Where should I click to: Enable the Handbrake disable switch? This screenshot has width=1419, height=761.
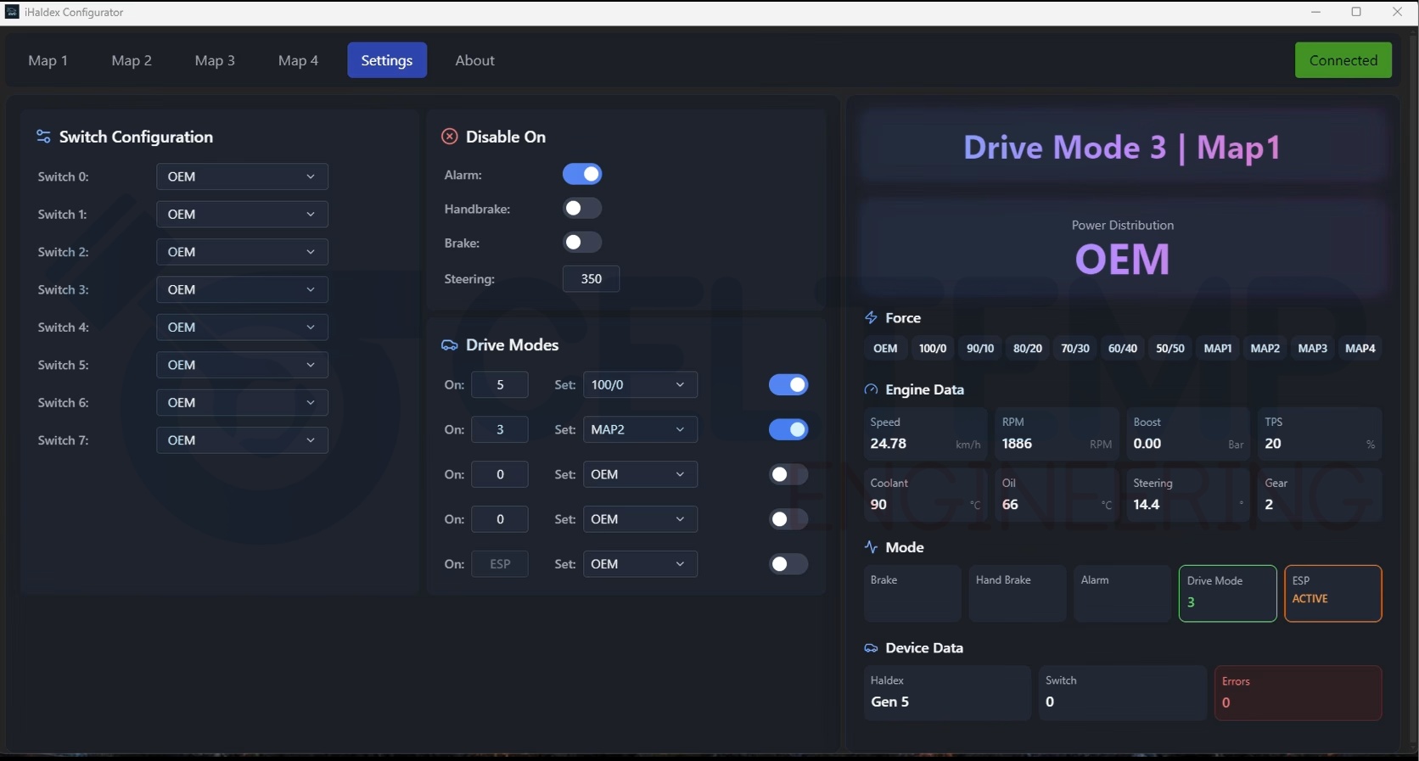tap(582, 208)
